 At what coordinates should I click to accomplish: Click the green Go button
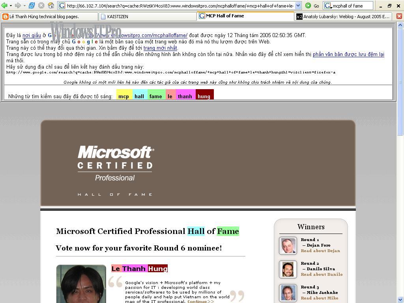(312, 6)
